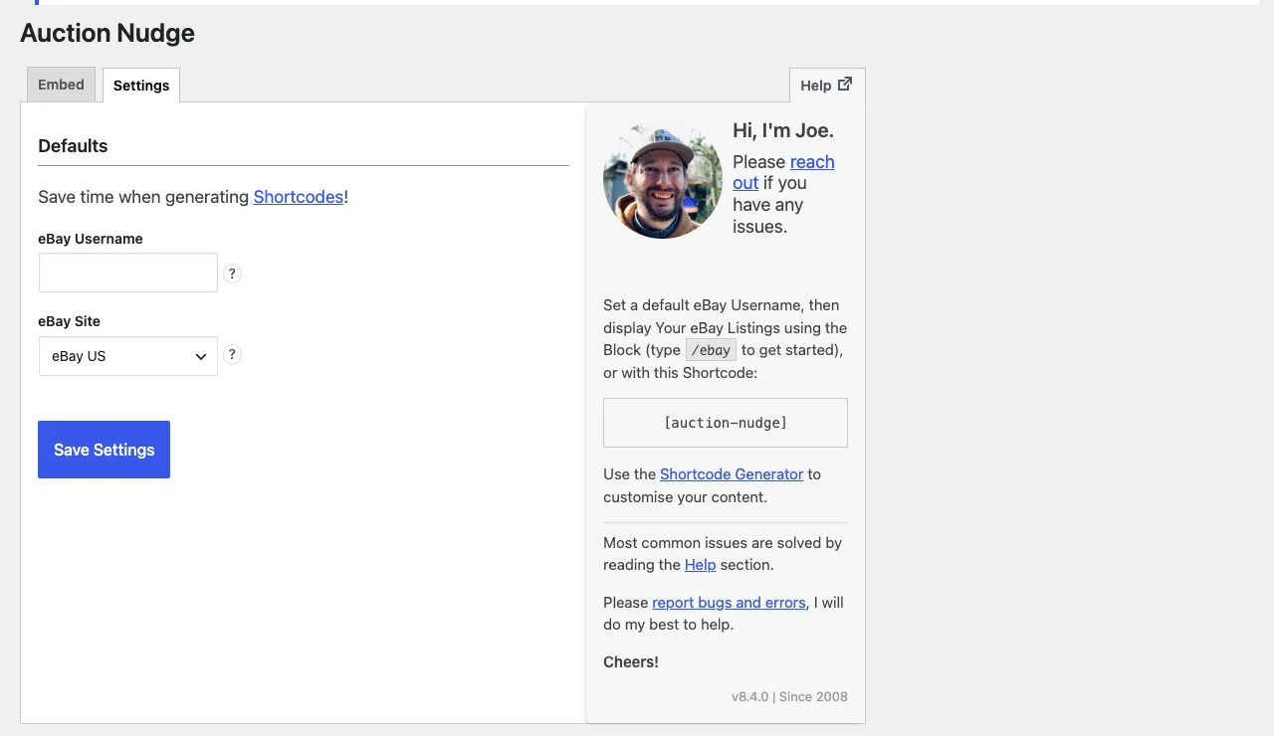Click the Defaults section heading
The height and width of the screenshot is (736, 1274).
click(x=73, y=146)
